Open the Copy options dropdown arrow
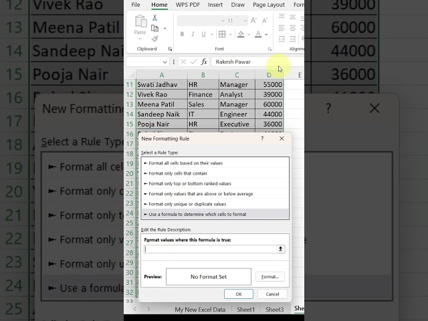 point(165,28)
